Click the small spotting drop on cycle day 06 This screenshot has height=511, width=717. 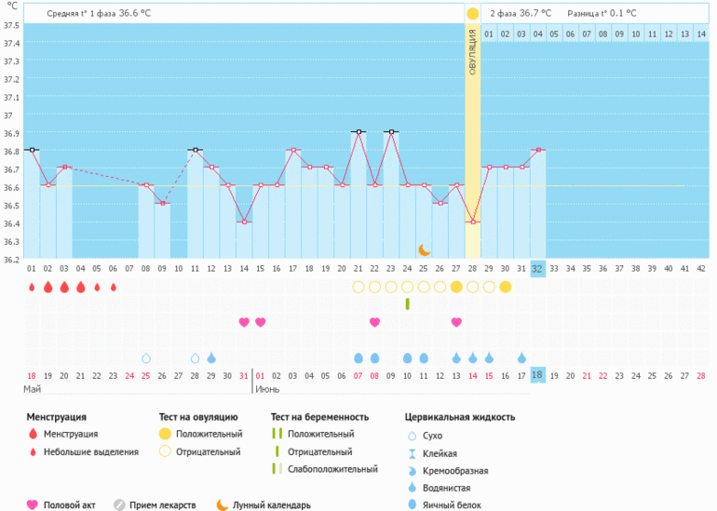tap(113, 287)
